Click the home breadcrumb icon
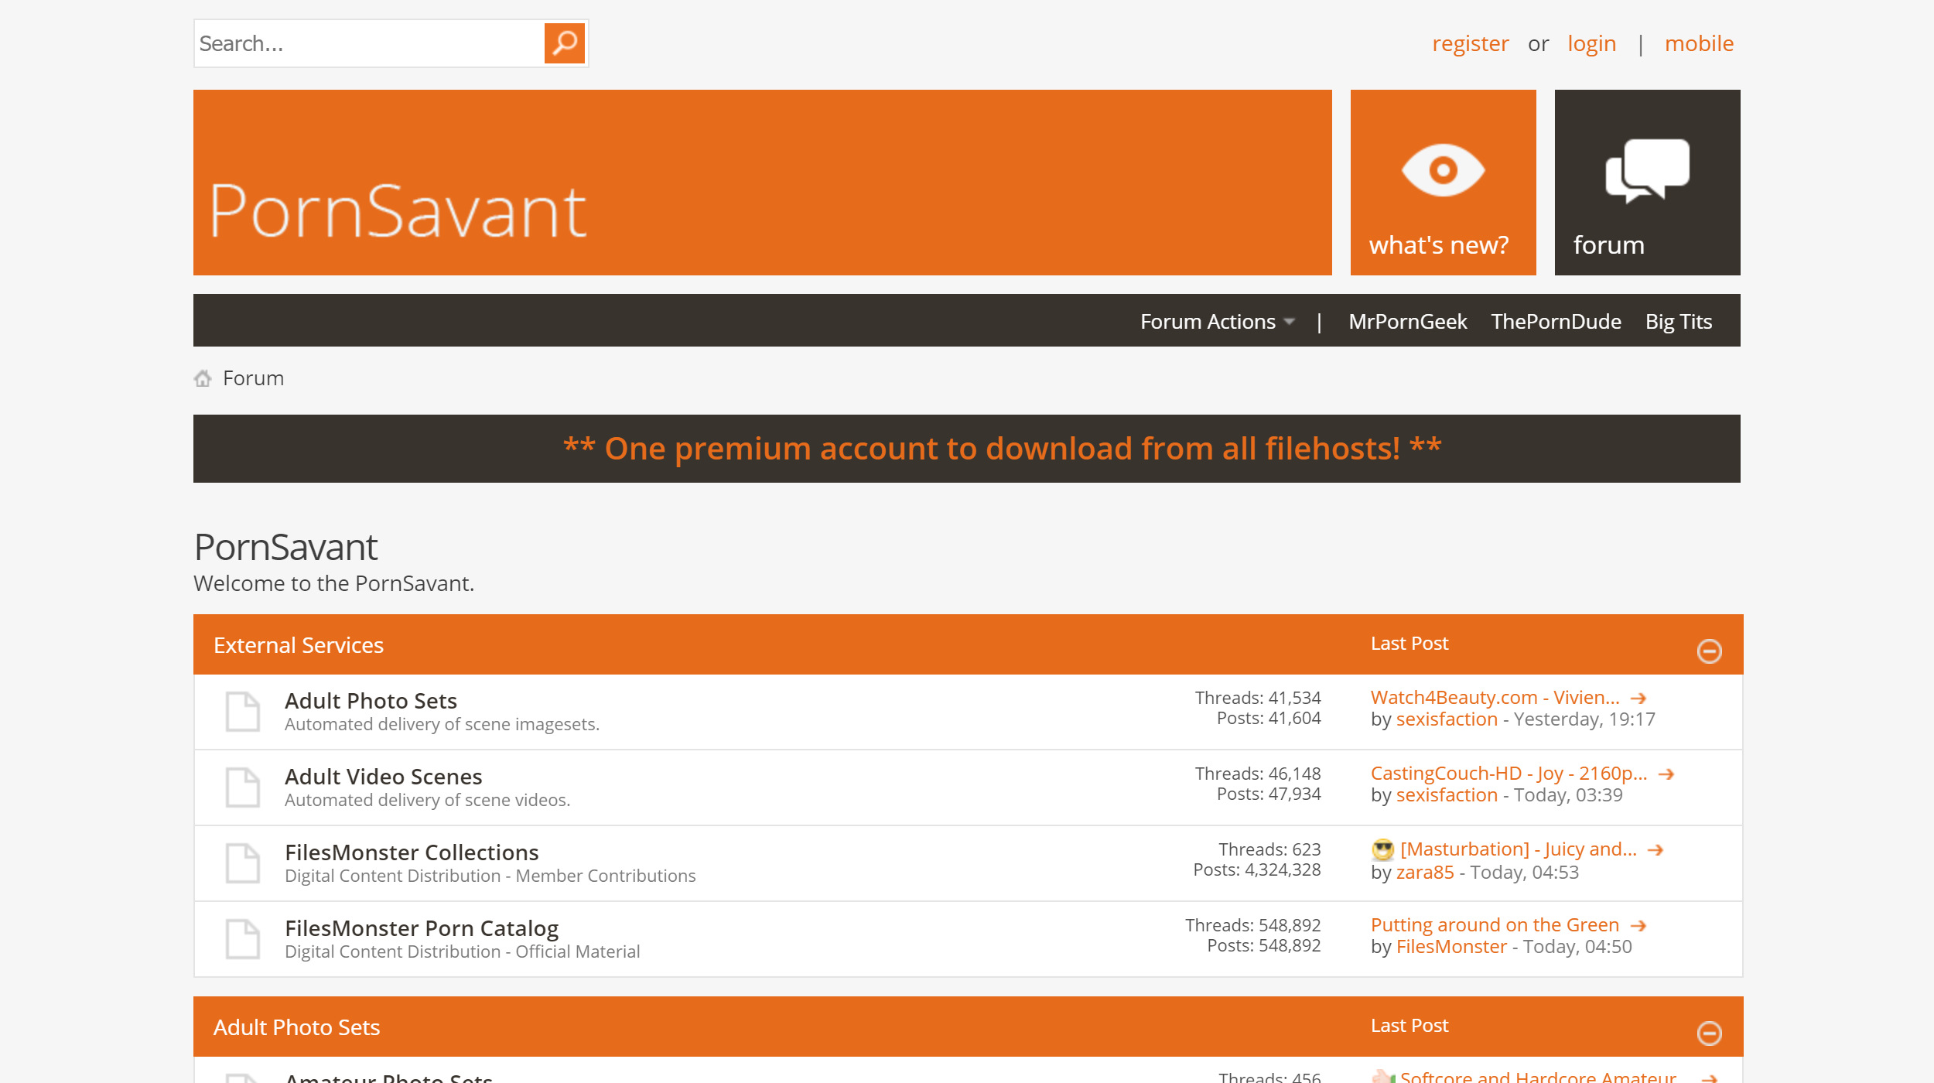This screenshot has height=1083, width=1934. (203, 378)
